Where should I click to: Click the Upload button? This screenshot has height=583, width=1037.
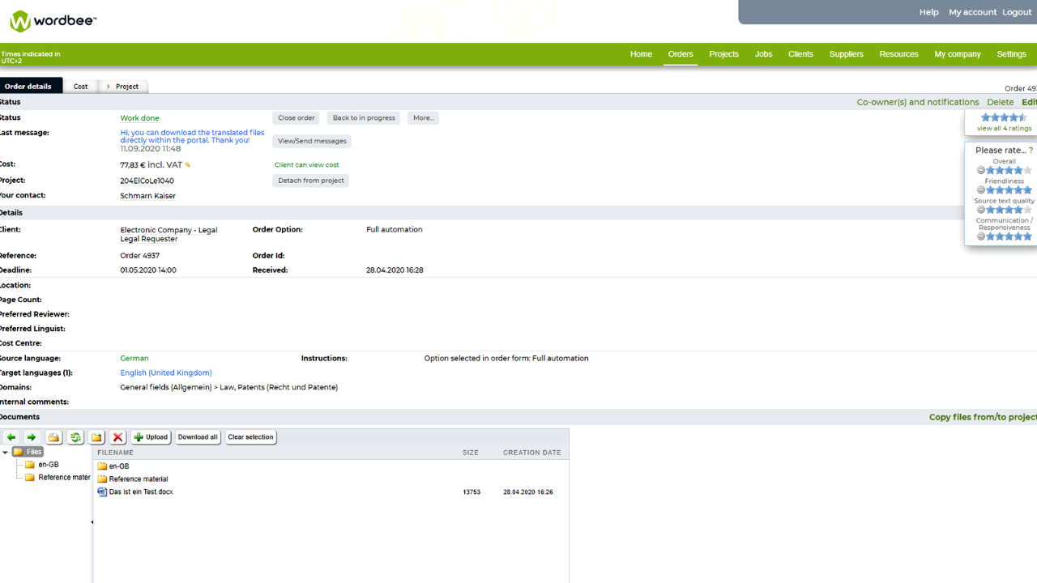pyautogui.click(x=151, y=437)
